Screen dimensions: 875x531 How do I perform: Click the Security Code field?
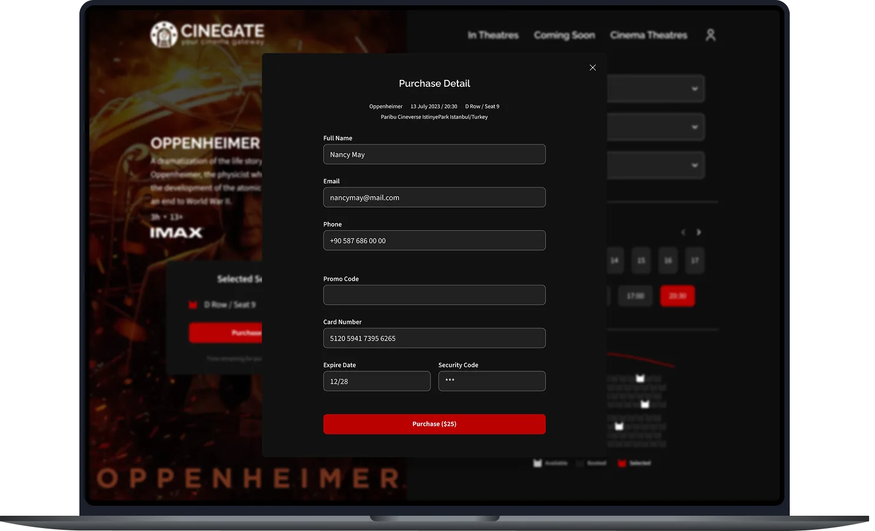492,381
